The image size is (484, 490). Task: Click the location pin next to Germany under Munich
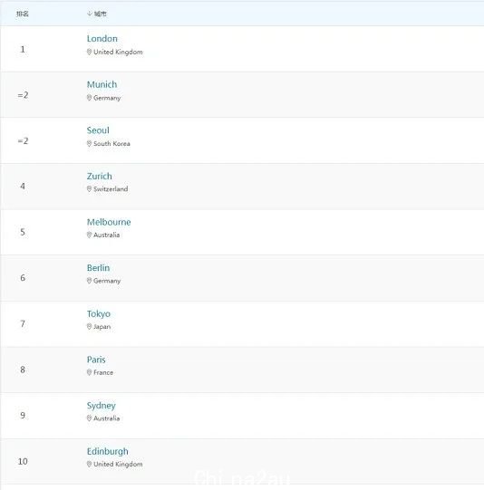89,98
